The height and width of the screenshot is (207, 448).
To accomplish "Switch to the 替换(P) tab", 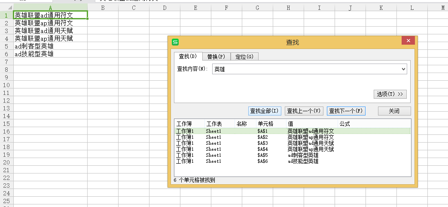I will pyautogui.click(x=216, y=57).
